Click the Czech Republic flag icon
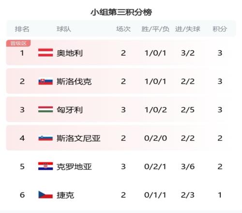Viewport: 242px width, 213px height. [x=45, y=195]
